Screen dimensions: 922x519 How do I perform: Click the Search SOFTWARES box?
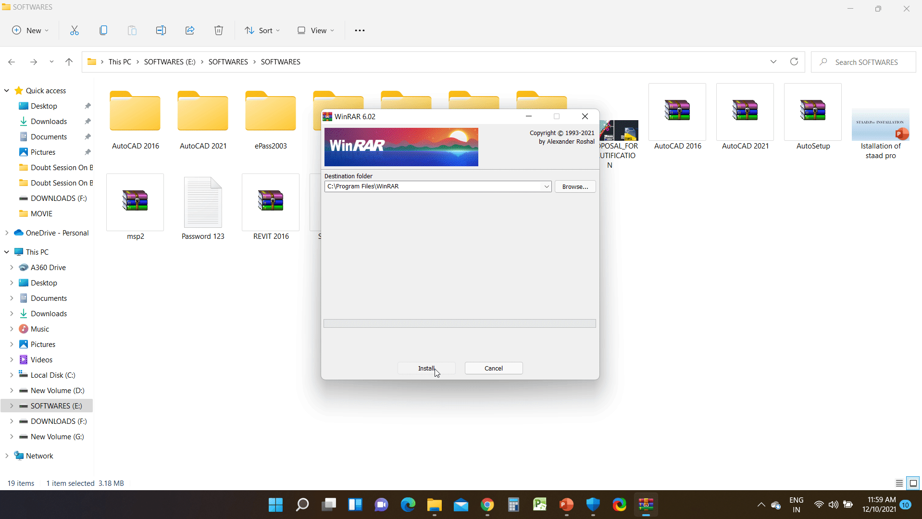[863, 62]
